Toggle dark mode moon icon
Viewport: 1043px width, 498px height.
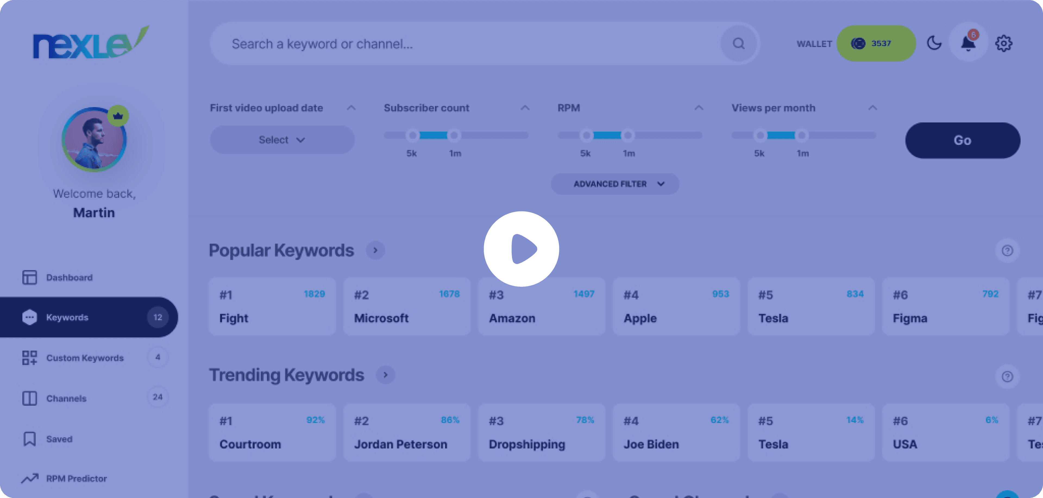[934, 43]
